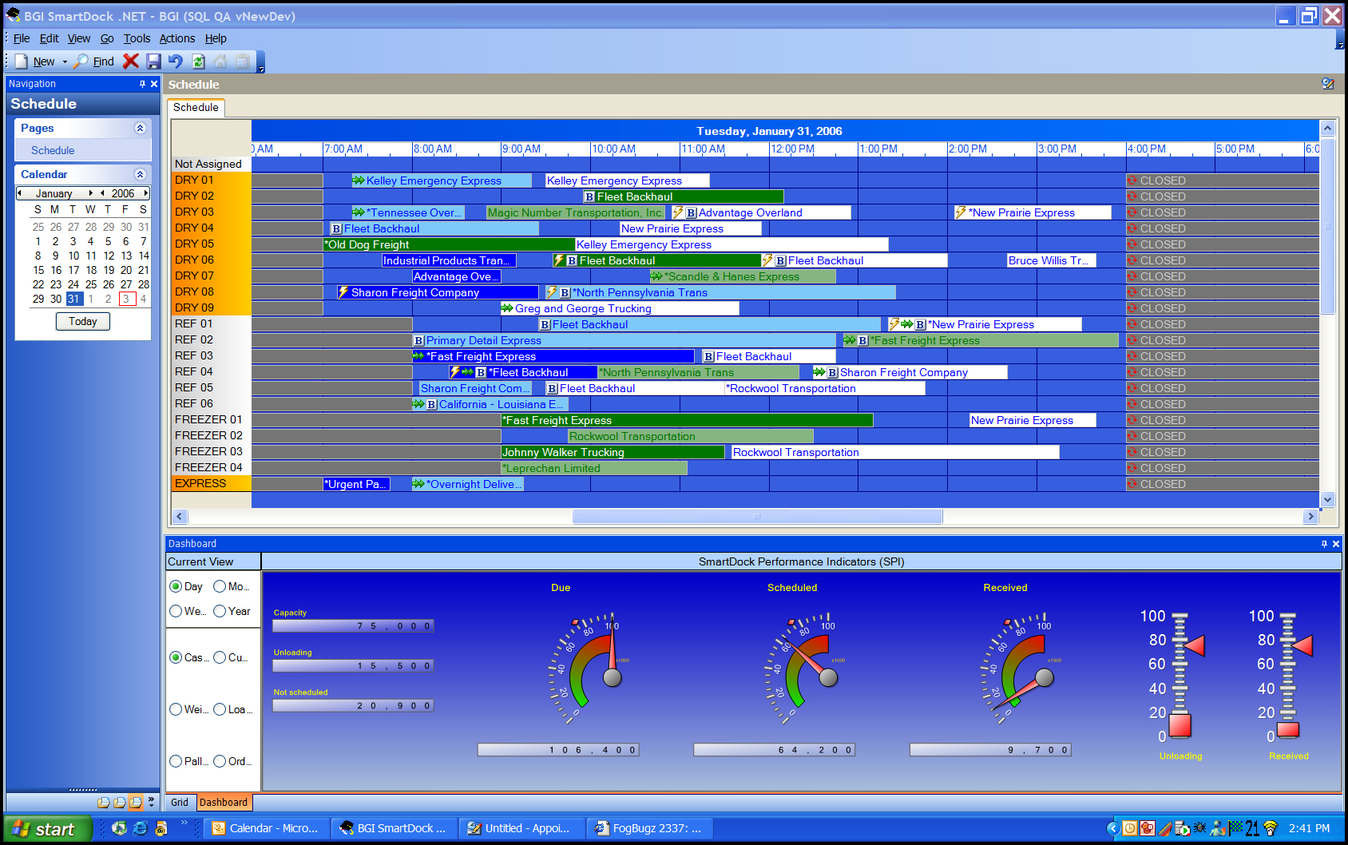This screenshot has height=845, width=1348.
Task: Expand navigation pane configure buttons chevron
Action: tap(151, 802)
